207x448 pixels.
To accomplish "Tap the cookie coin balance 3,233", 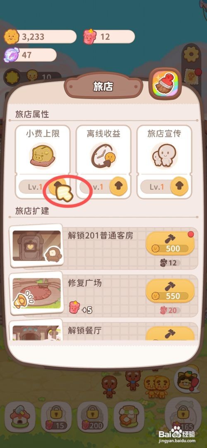I will pyautogui.click(x=40, y=37).
